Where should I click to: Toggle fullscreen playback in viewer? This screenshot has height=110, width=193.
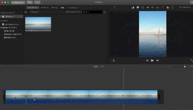click(191, 61)
